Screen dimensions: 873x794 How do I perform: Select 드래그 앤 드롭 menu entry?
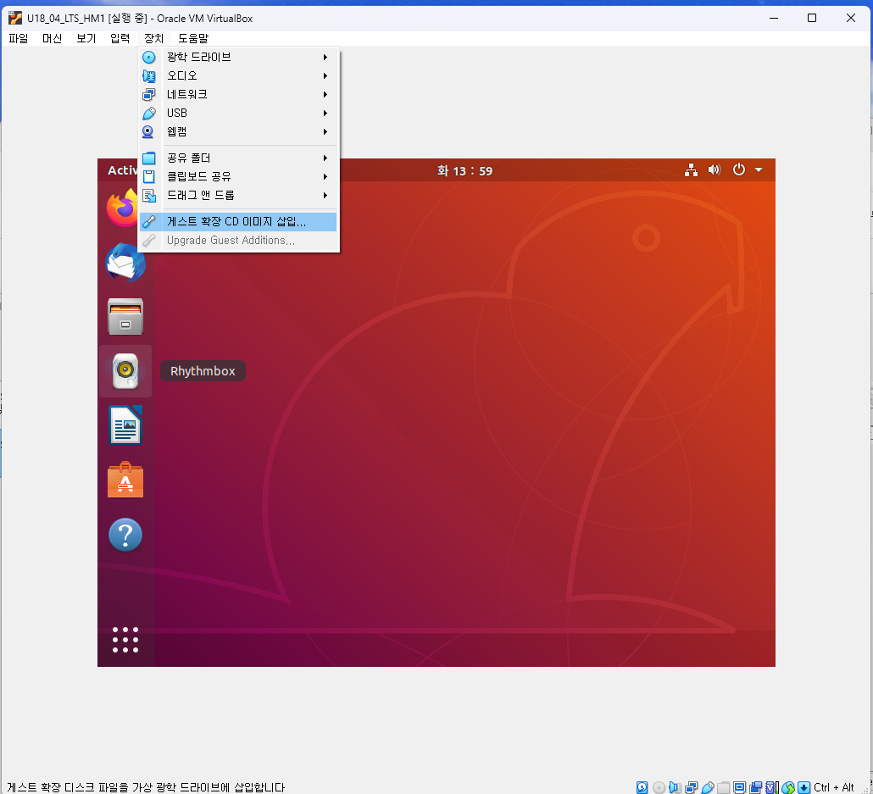(x=238, y=195)
